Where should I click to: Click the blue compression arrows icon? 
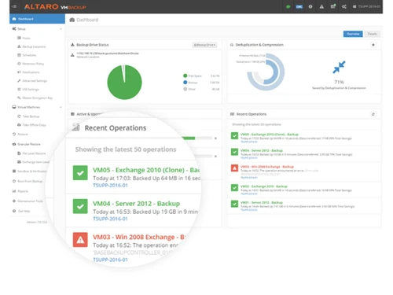(339, 67)
